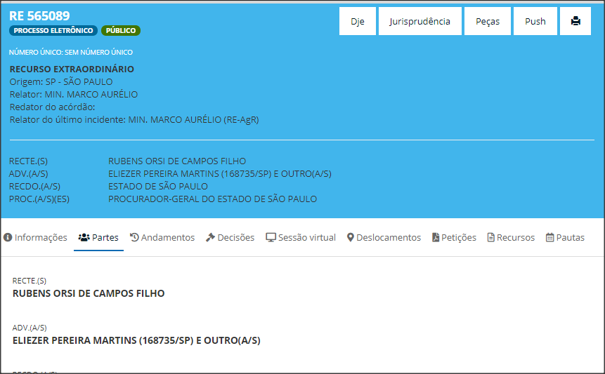The height and width of the screenshot is (374, 605).
Task: Click the calendar icon for Pautas
Action: click(549, 238)
